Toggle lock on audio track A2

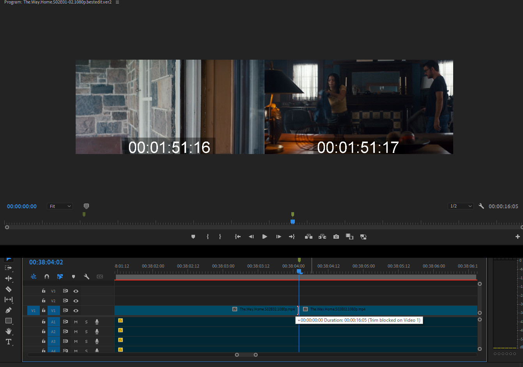click(44, 332)
